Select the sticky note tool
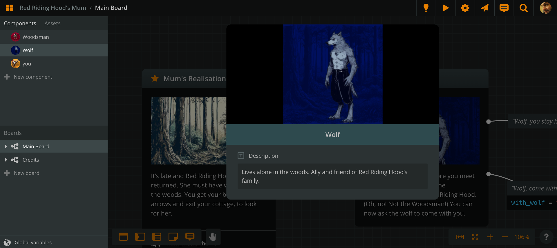 (173, 237)
